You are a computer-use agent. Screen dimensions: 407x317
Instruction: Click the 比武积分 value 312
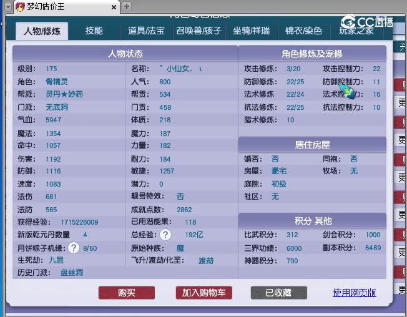[292, 235]
